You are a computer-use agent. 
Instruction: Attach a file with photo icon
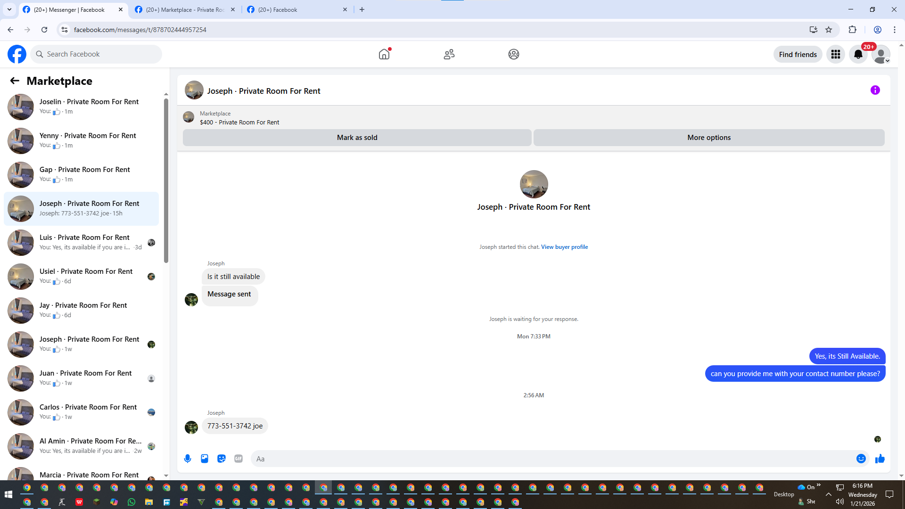205,459
